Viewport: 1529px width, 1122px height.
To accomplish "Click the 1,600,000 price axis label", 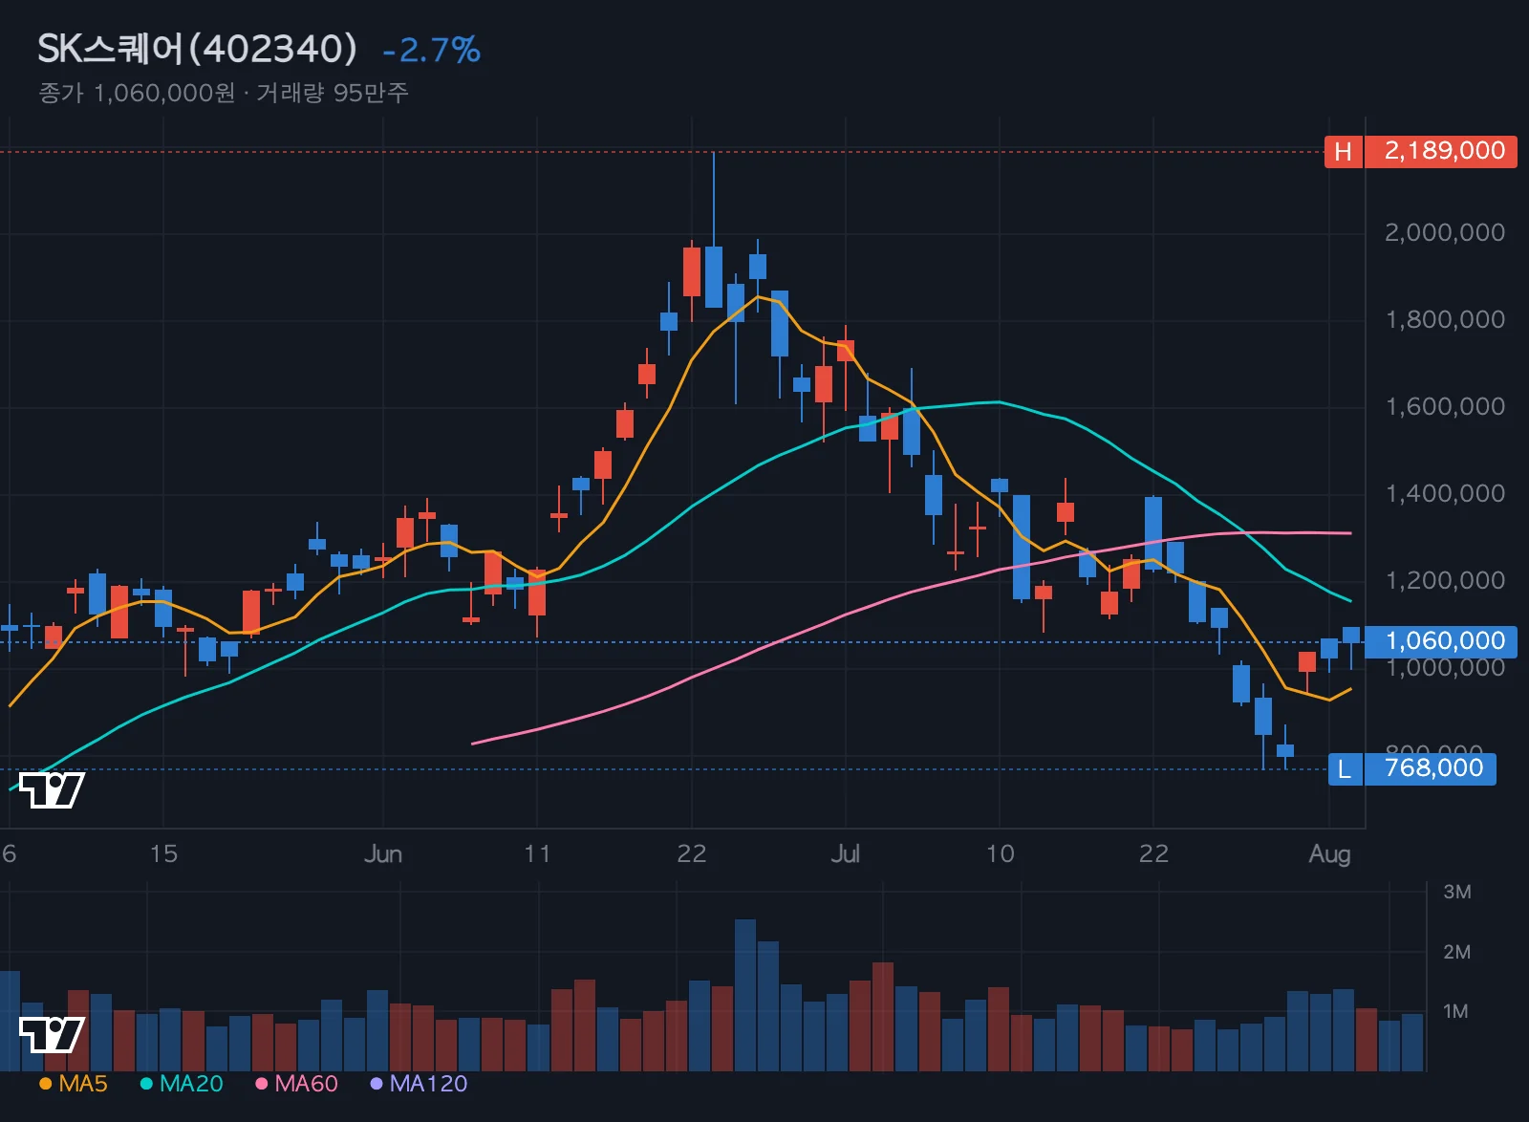I will point(1445,406).
